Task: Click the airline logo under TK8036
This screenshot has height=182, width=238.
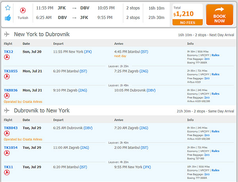Action: click(7, 96)
